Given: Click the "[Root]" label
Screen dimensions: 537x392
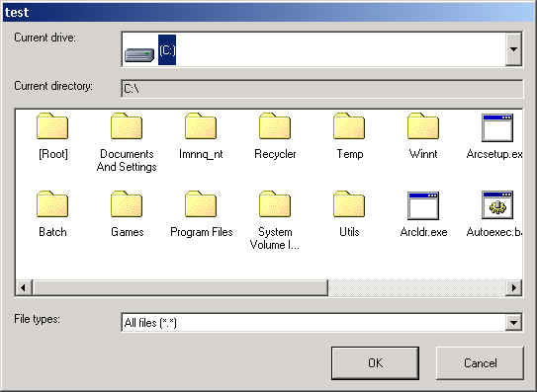Looking at the screenshot, I should [x=53, y=154].
